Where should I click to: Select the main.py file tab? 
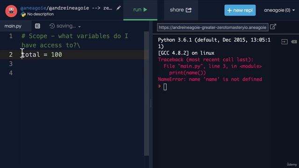tap(13, 26)
